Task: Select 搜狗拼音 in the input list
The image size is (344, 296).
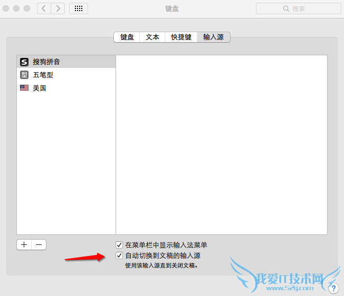Action: pos(66,62)
